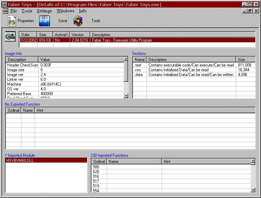Screen dimensions: 261x198
Task: Click the Date column header
Action: coord(28,34)
